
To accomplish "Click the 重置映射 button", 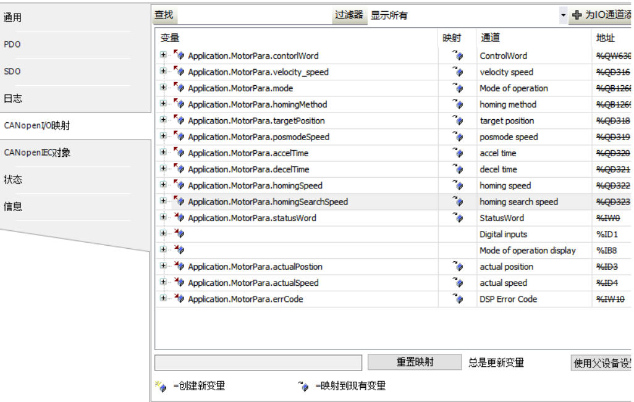I will tap(415, 362).
